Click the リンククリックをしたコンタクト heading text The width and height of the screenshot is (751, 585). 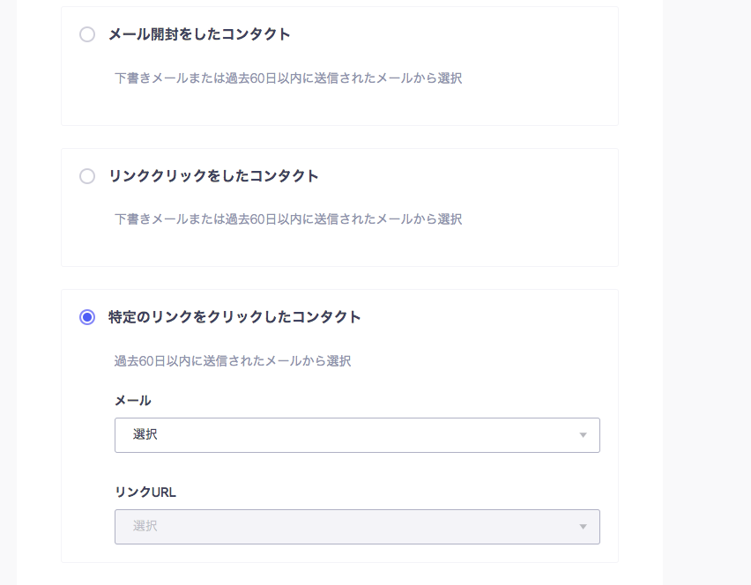point(213,176)
